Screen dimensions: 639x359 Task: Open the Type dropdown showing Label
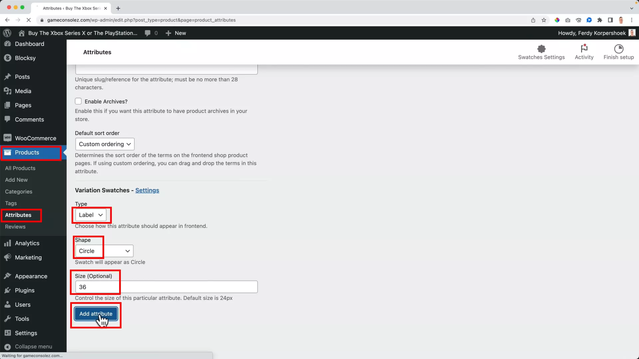coord(91,215)
